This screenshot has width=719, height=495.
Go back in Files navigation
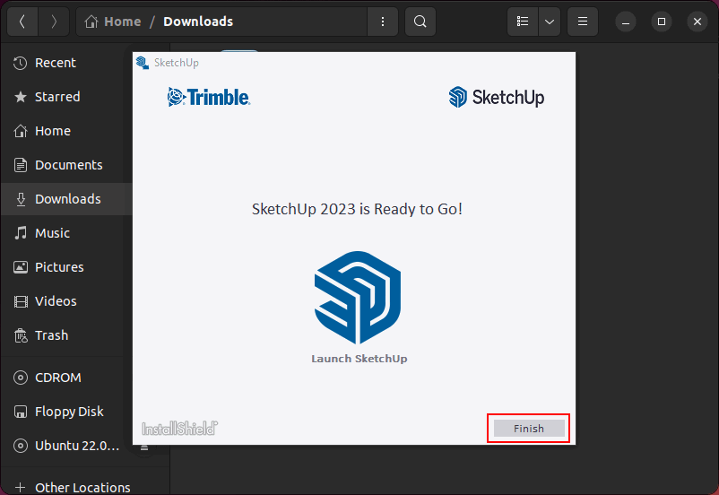[22, 22]
